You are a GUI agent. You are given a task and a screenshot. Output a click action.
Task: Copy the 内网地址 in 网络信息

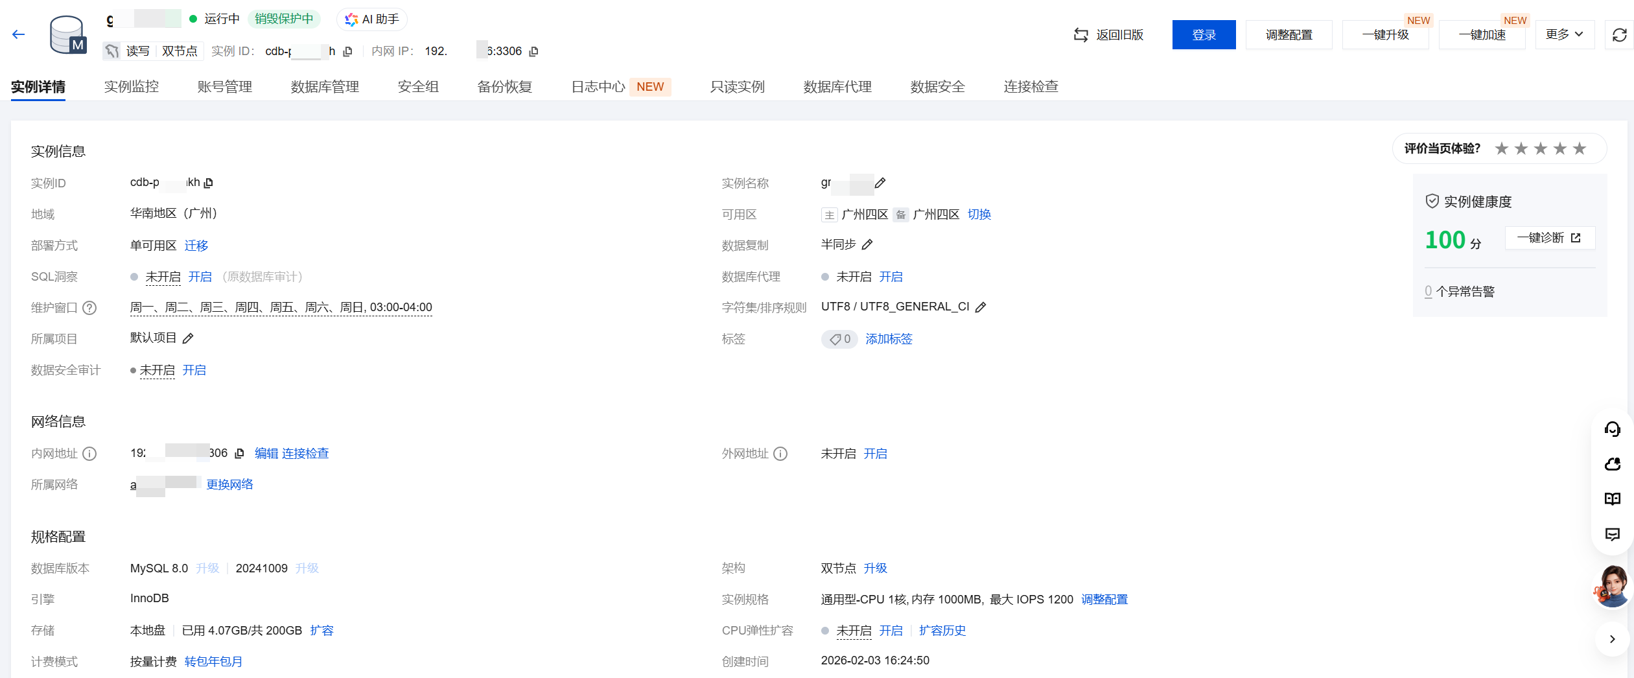click(x=239, y=454)
